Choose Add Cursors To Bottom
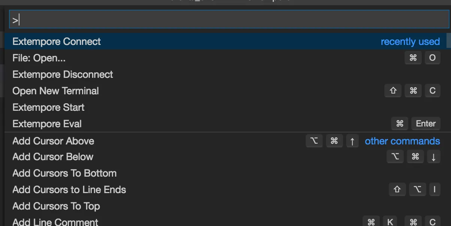 click(x=64, y=173)
